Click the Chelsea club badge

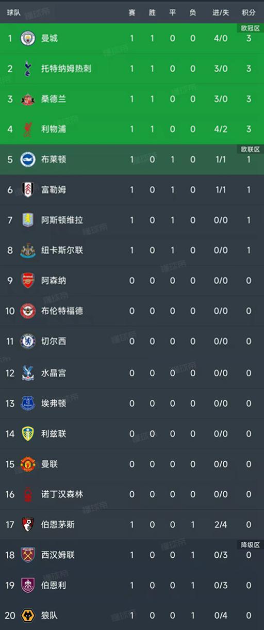27,341
